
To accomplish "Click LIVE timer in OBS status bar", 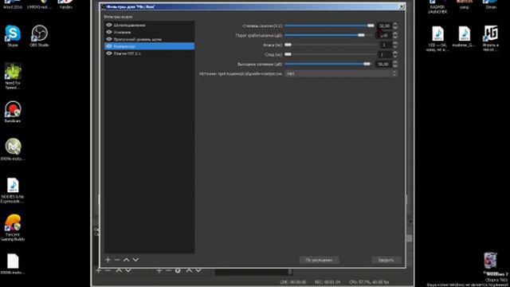I will [292, 282].
